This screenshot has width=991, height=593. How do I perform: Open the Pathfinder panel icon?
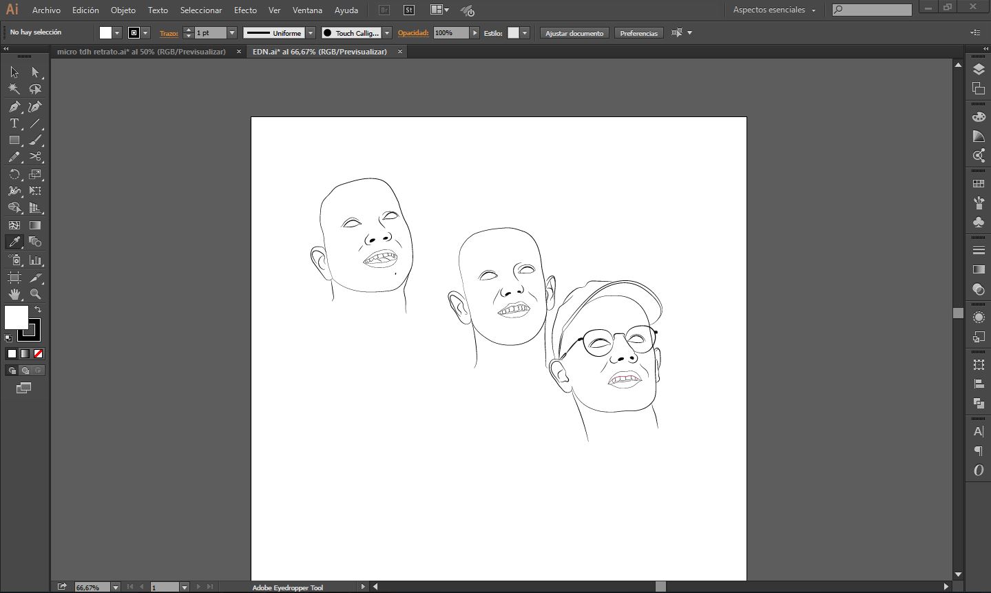click(x=979, y=403)
